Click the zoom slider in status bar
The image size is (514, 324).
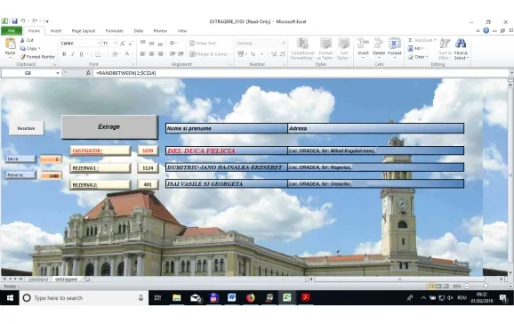[486, 287]
